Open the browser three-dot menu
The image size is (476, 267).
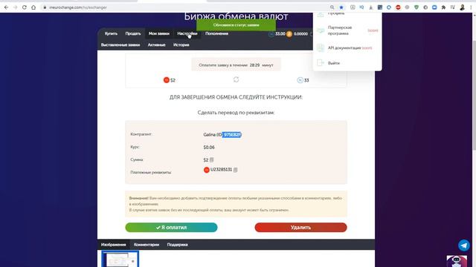(x=471, y=7)
